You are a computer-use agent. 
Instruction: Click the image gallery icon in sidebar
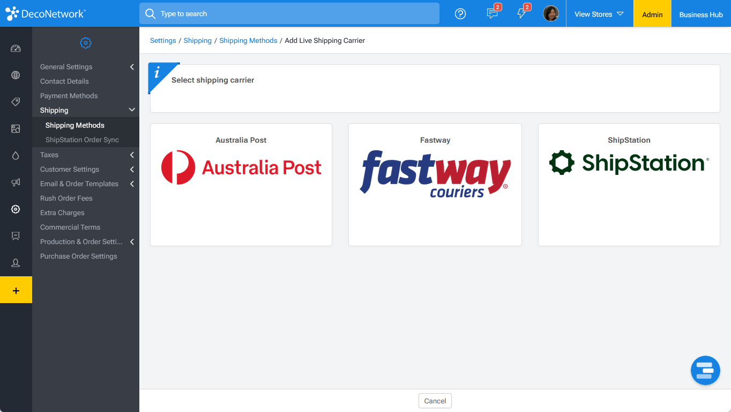pyautogui.click(x=16, y=129)
